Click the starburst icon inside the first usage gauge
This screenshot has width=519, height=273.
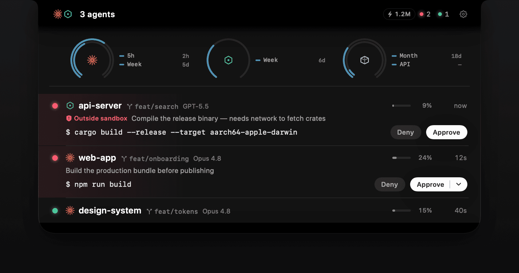[92, 60]
